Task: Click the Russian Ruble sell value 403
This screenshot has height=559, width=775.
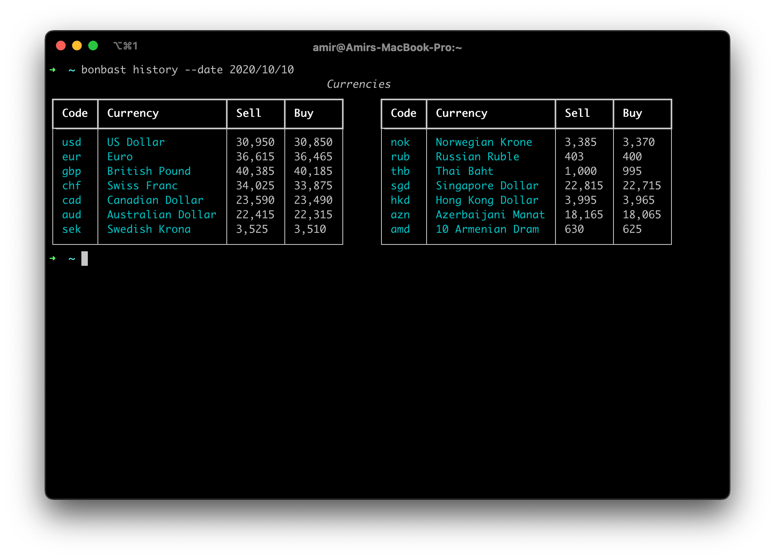Action: coord(574,157)
